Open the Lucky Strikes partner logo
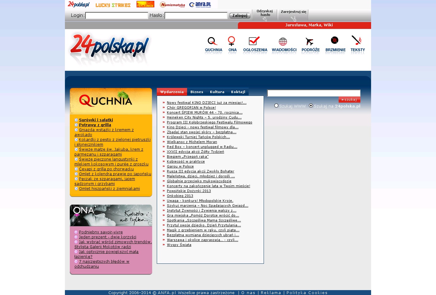The image size is (436, 295). 113,5
